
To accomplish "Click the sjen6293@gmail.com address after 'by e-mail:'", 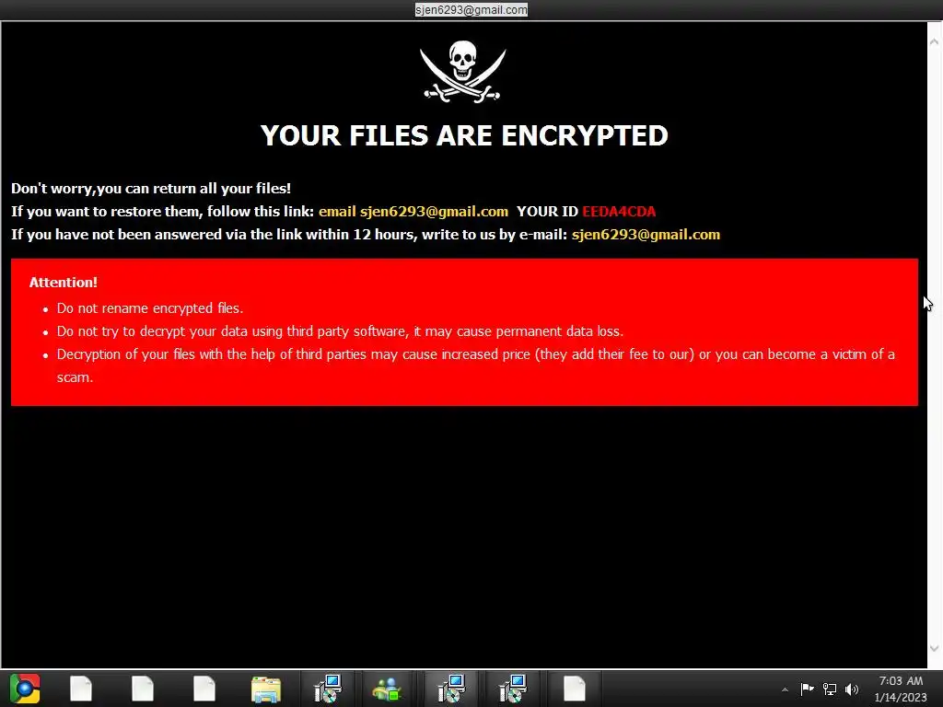I will 646,235.
